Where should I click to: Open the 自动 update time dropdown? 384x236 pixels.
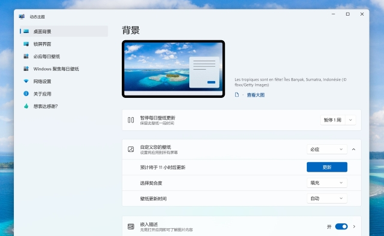point(327,198)
